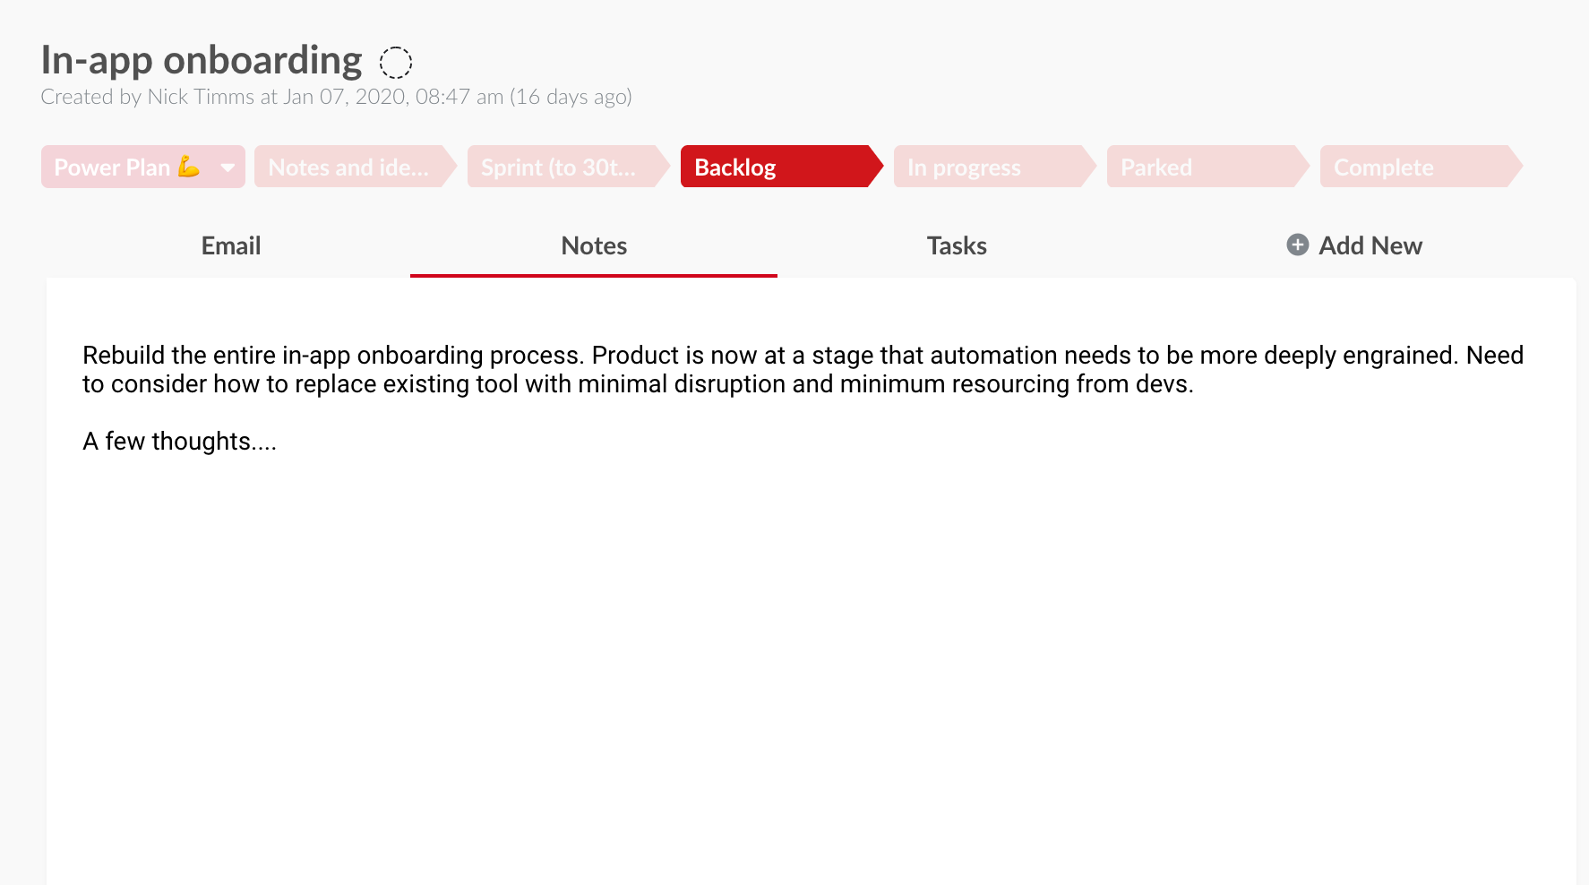Move card to Notes and ide... stage
This screenshot has width=1589, height=885.
coord(356,167)
